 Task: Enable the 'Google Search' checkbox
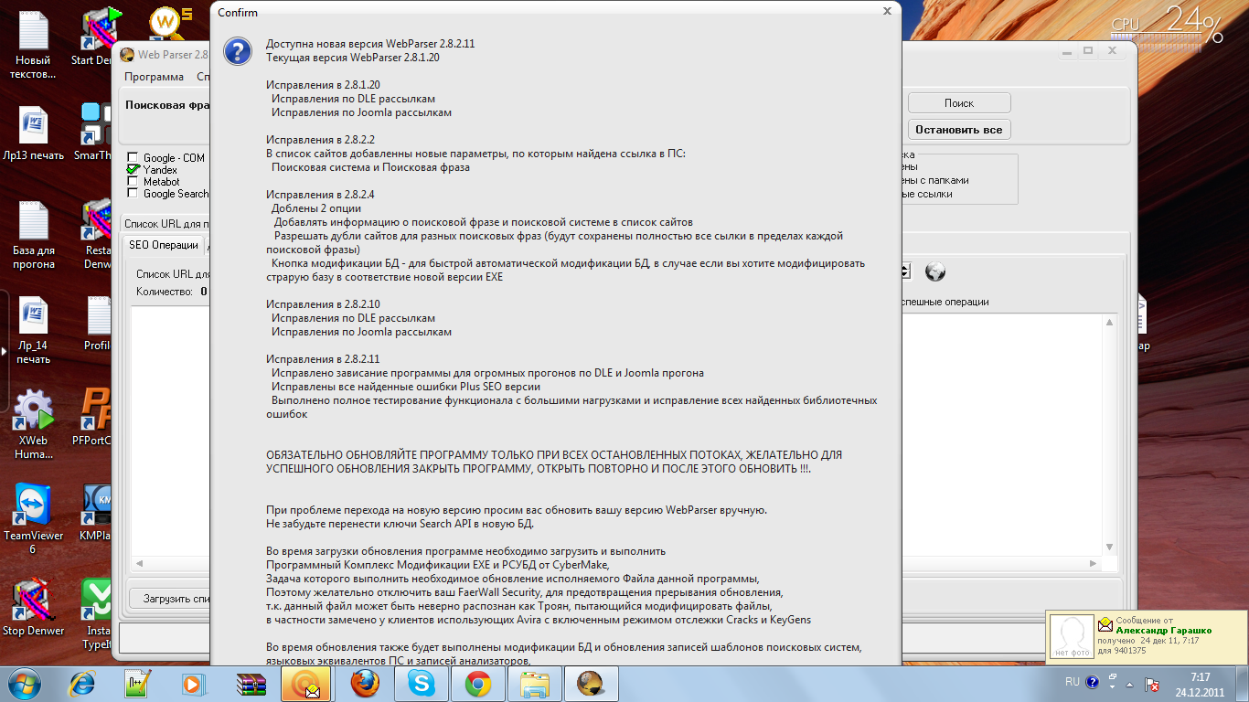(133, 193)
